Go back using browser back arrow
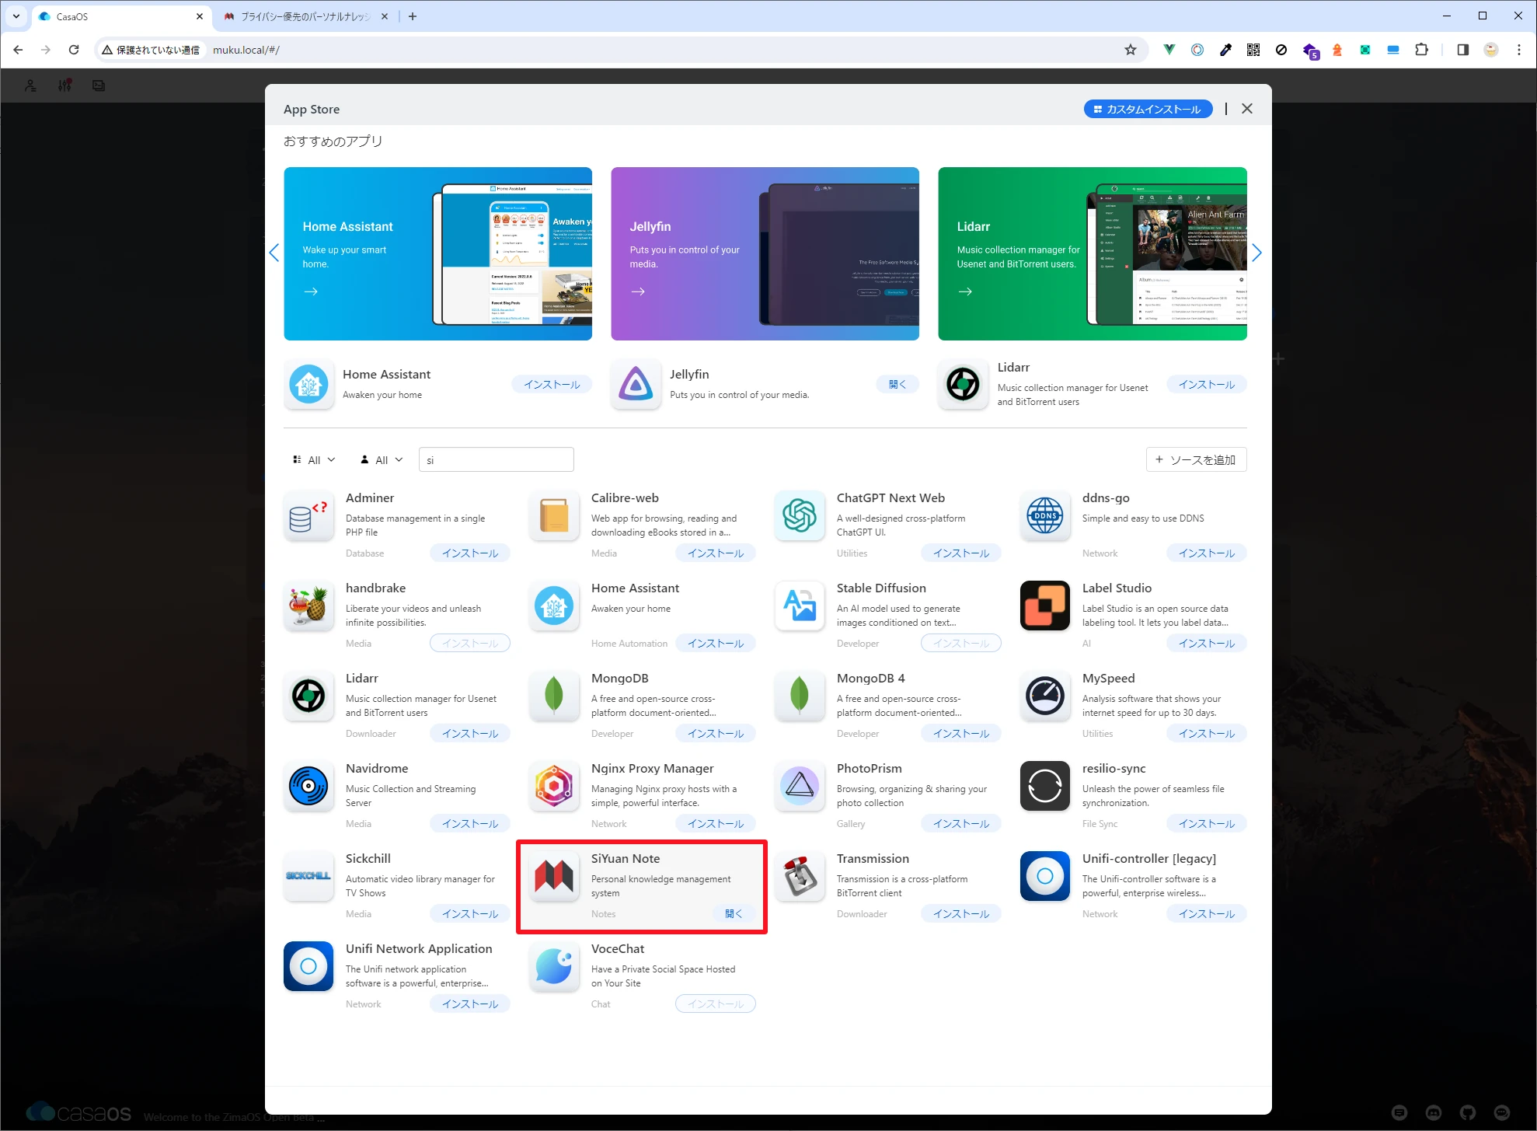This screenshot has width=1537, height=1131. pos(18,50)
